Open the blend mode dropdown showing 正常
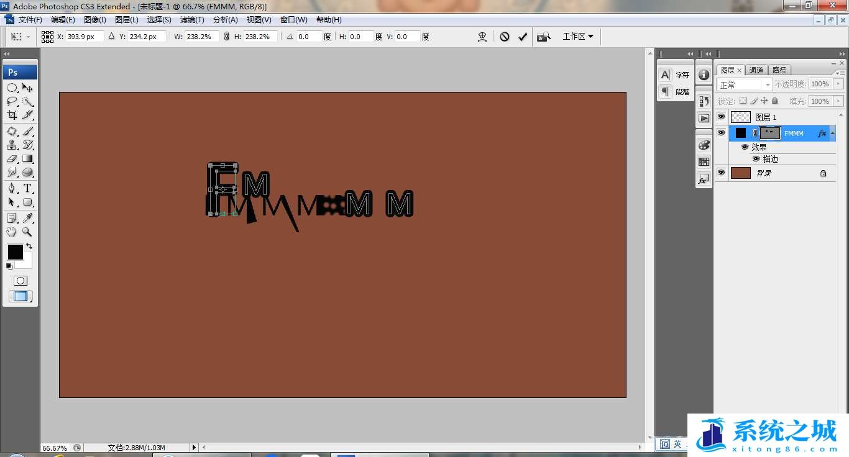 pos(745,84)
